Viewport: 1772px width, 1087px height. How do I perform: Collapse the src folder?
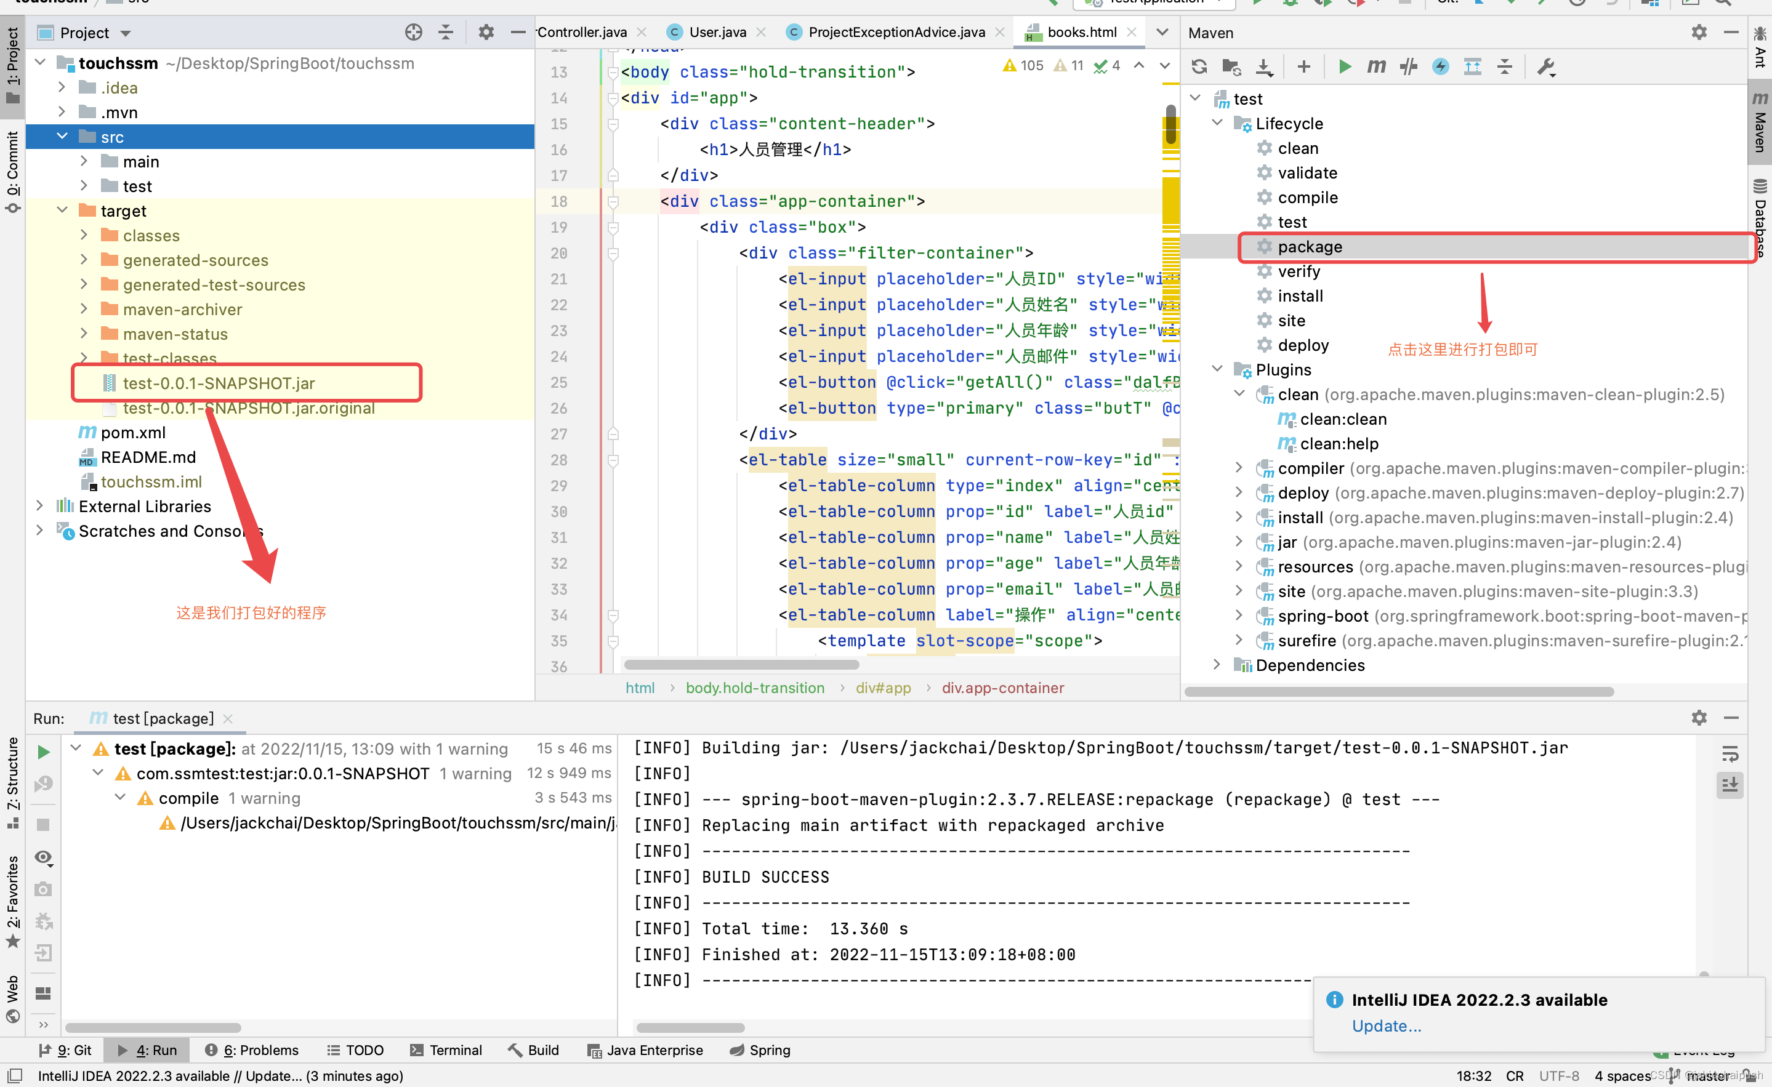[62, 136]
